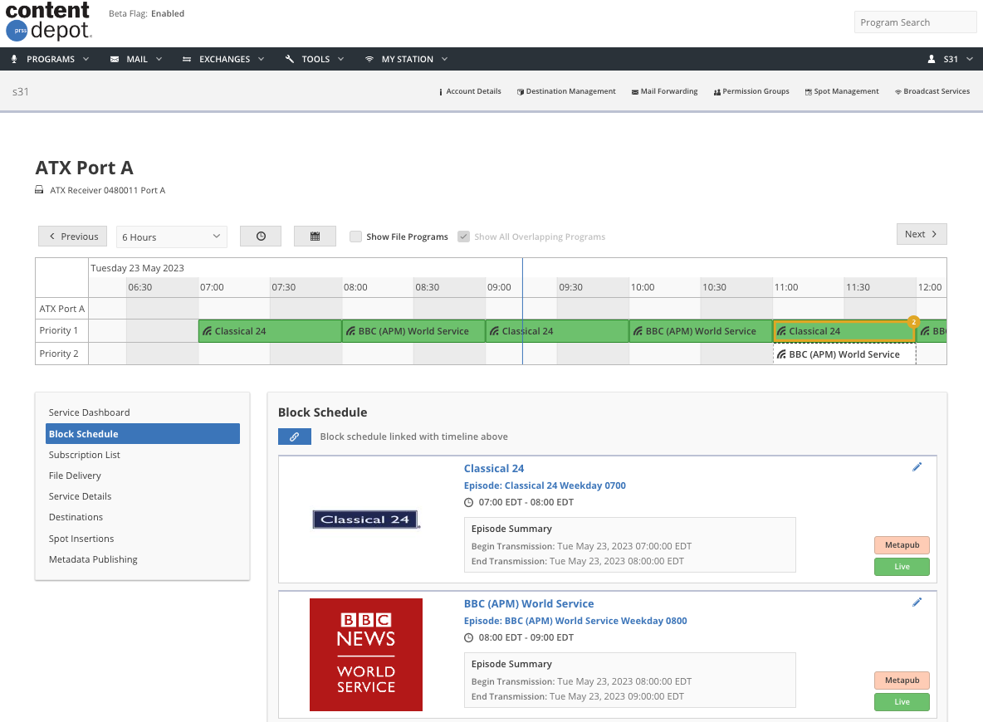The image size is (983, 722).
Task: Open the Metapub button for Classical 24
Action: (902, 544)
